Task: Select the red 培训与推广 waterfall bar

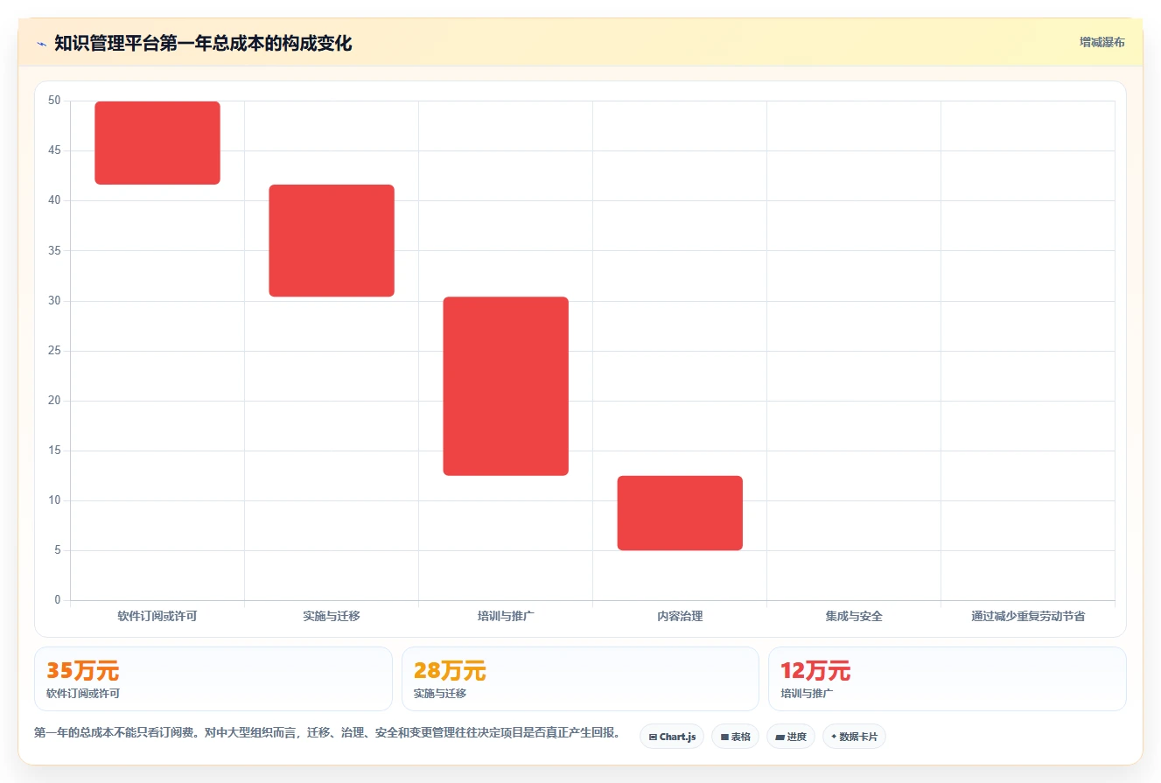Action: click(506, 386)
